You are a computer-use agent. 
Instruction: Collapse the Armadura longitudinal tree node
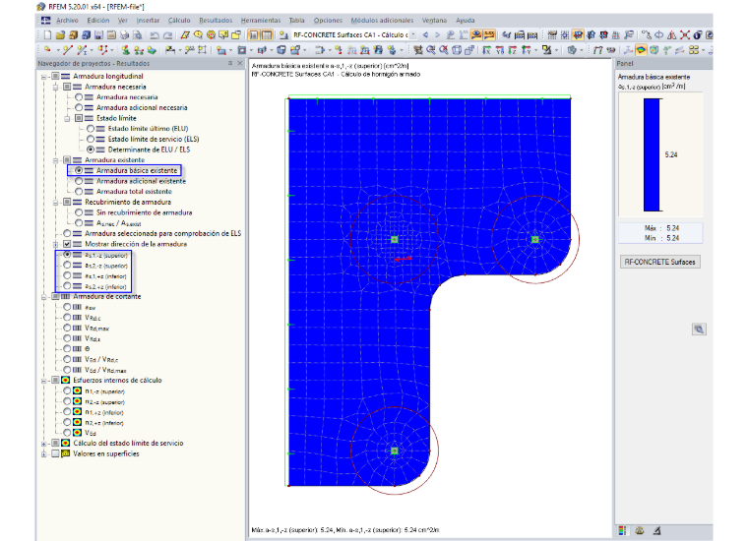point(44,77)
